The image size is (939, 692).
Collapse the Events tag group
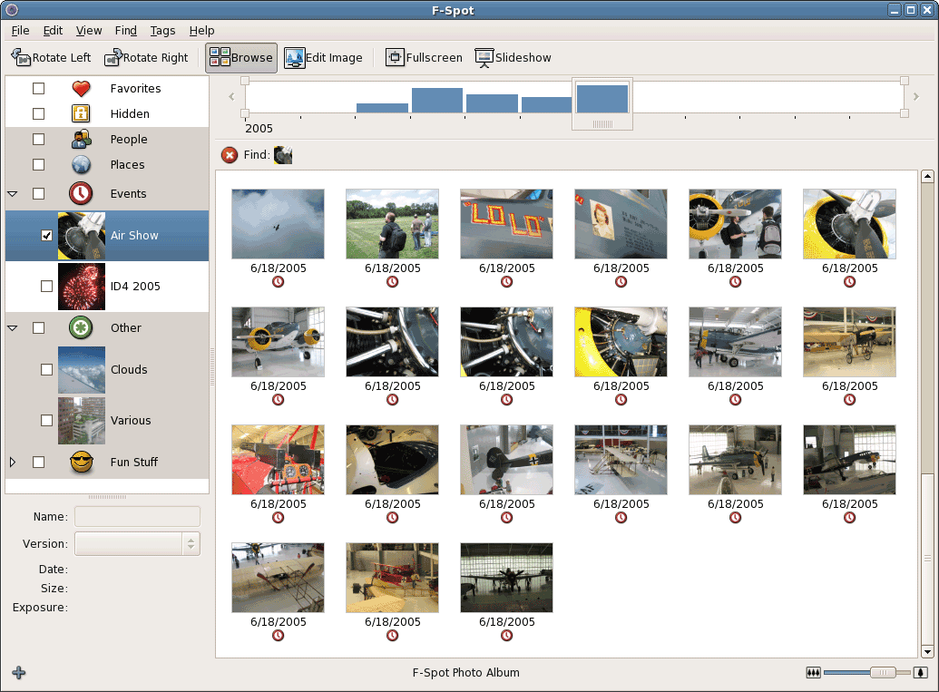pyautogui.click(x=13, y=194)
